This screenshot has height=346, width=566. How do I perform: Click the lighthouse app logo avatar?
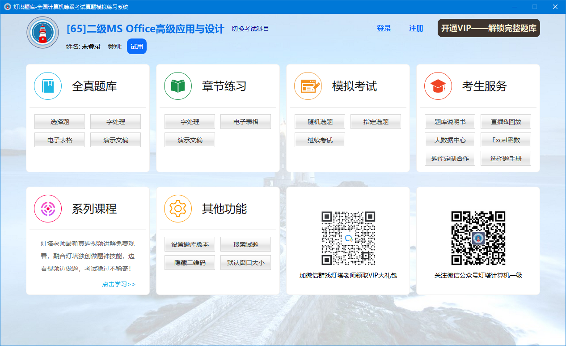click(42, 32)
